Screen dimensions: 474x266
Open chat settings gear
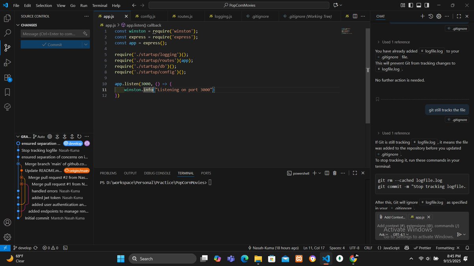439,16
